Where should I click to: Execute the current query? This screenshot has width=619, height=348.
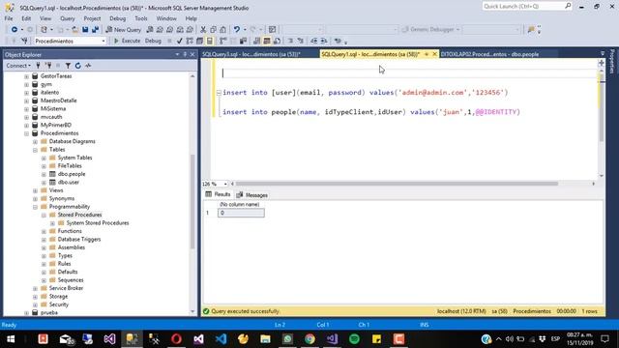coord(127,41)
